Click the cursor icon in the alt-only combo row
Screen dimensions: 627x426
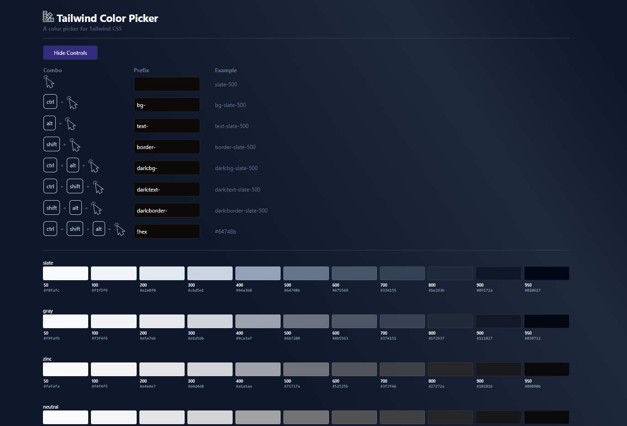click(70, 124)
